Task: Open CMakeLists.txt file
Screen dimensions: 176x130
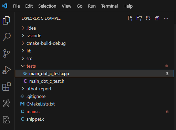Action: pyautogui.click(x=94, y=104)
